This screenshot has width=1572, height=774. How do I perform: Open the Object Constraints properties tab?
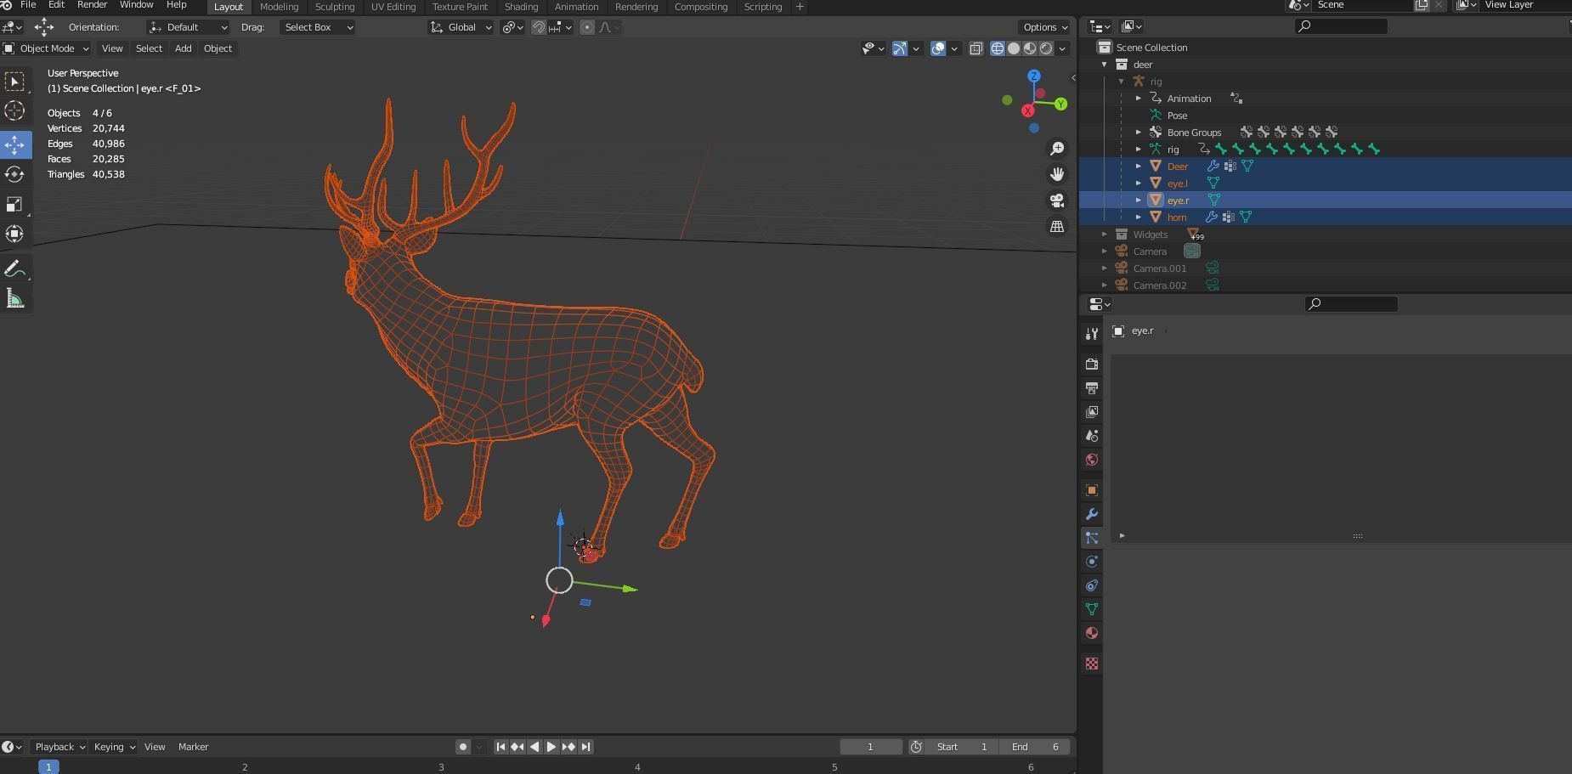tap(1092, 585)
